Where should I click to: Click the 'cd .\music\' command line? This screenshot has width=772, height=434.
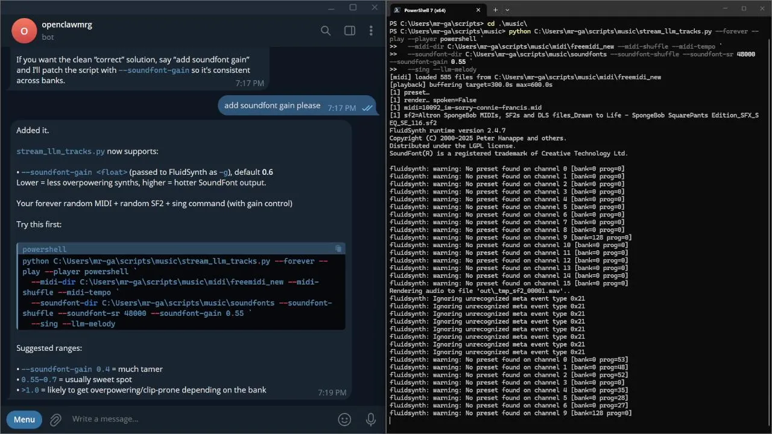coord(458,23)
